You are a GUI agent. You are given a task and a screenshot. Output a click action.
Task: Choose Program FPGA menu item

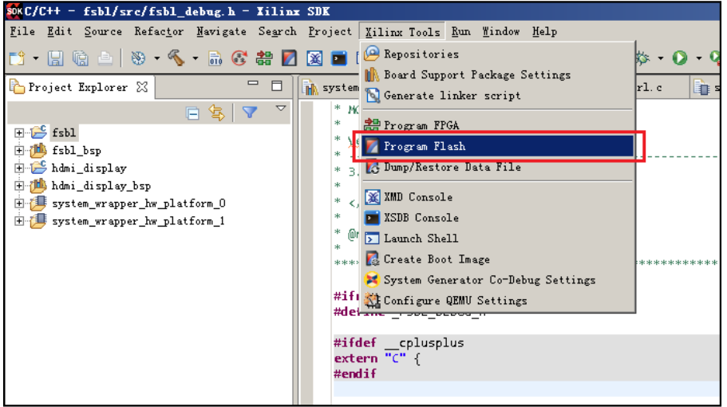pyautogui.click(x=497, y=125)
